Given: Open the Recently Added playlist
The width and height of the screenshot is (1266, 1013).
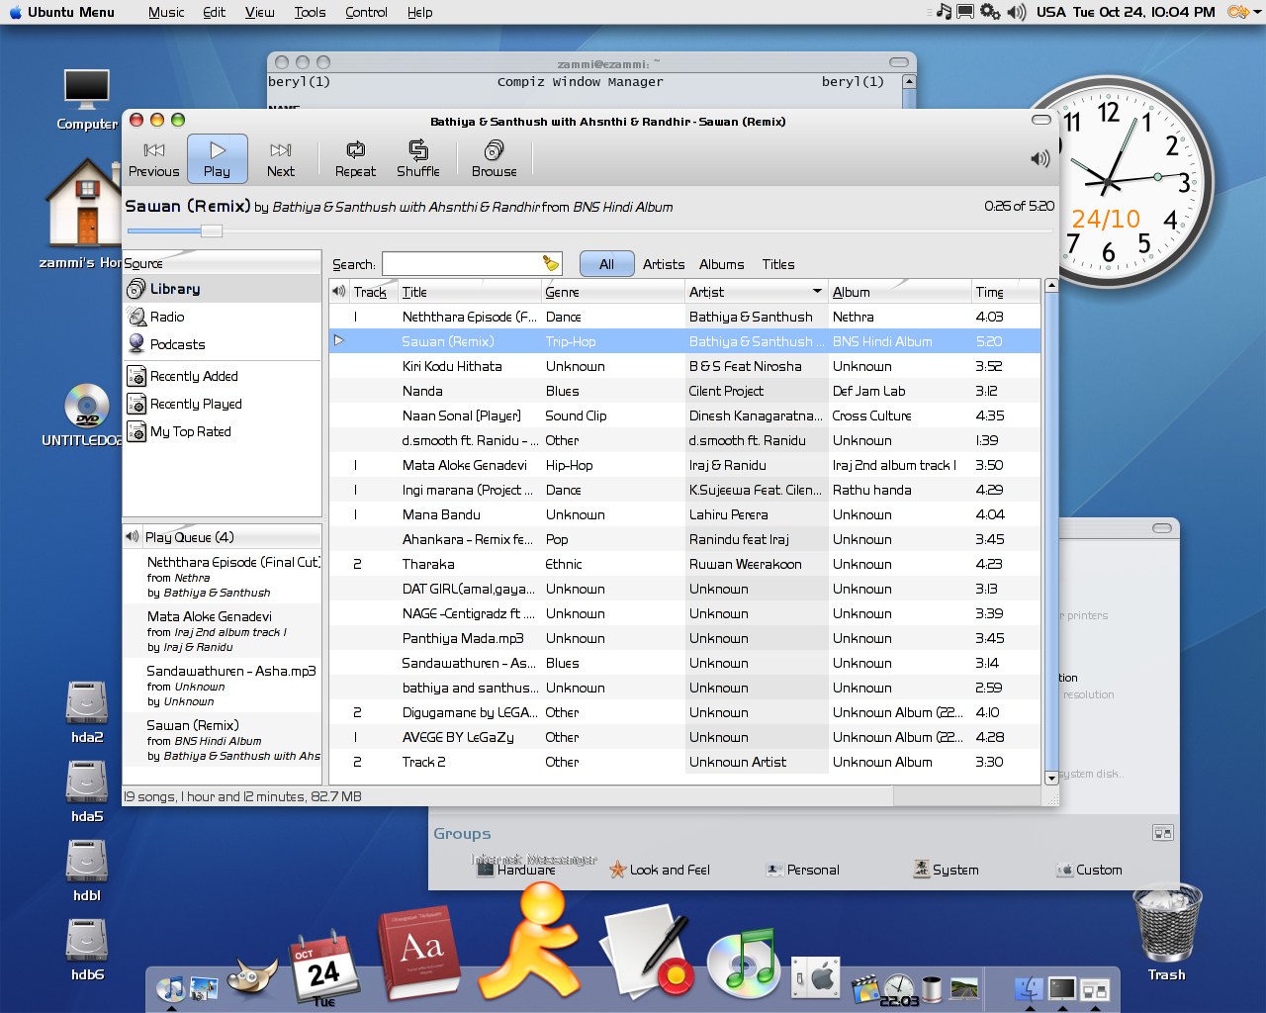Looking at the screenshot, I should tap(223, 376).
